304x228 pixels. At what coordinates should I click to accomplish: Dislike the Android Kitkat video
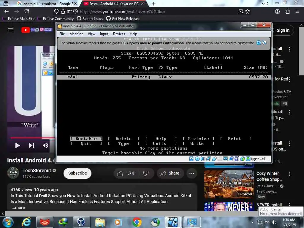pos(146,173)
